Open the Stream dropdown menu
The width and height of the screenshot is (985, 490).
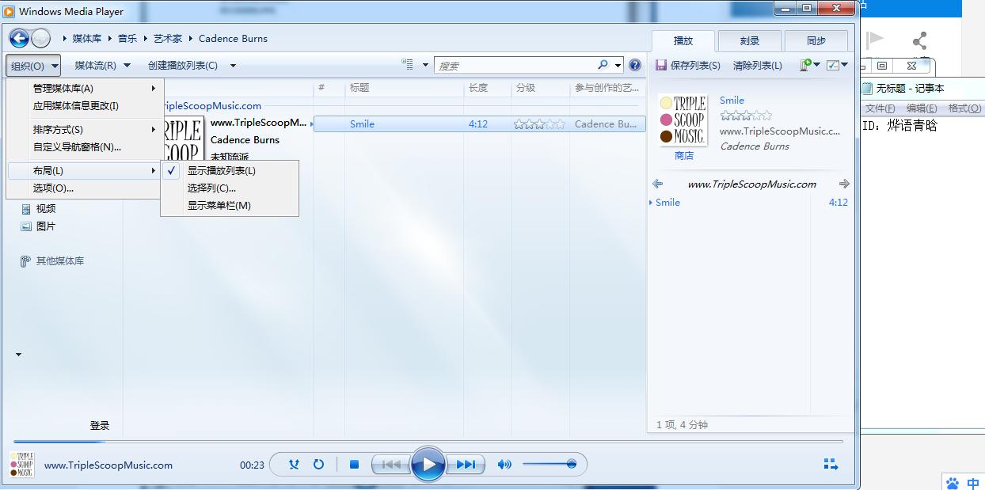(102, 66)
